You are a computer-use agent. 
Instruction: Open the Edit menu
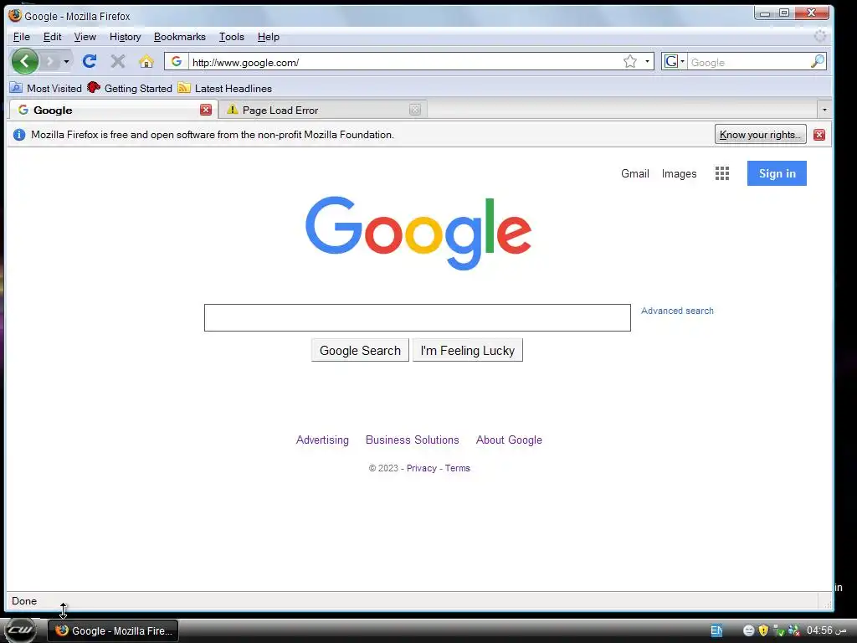pyautogui.click(x=52, y=37)
